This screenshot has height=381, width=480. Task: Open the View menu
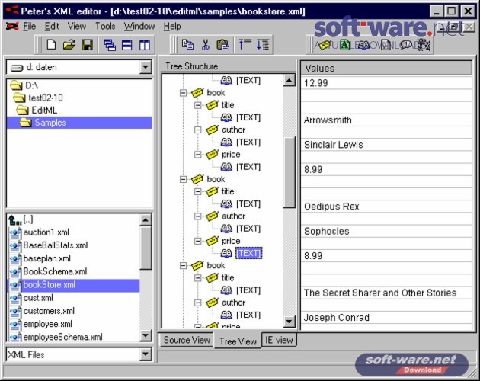tap(76, 27)
